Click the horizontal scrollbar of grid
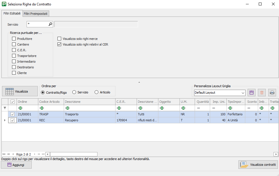Screen dimensions: 279x176 pyautogui.click(x=160, y=154)
